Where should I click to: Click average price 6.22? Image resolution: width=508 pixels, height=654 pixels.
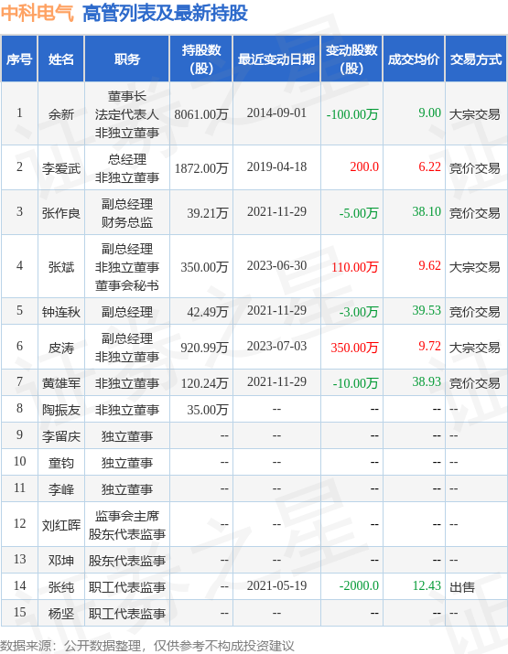[429, 166]
